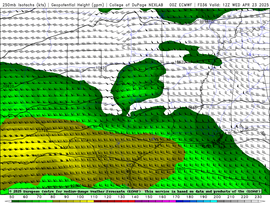Image resolution: width=270 pixels, height=203 pixels.
Task: Click the 120 value on the legend
Action: coord(108,197)
